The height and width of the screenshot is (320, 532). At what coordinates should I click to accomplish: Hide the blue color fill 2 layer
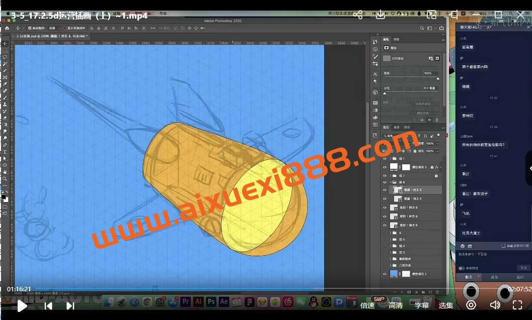385,274
